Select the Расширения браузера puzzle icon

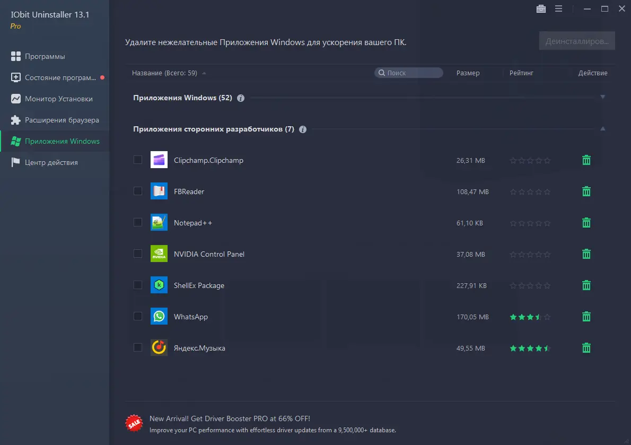[x=15, y=120]
